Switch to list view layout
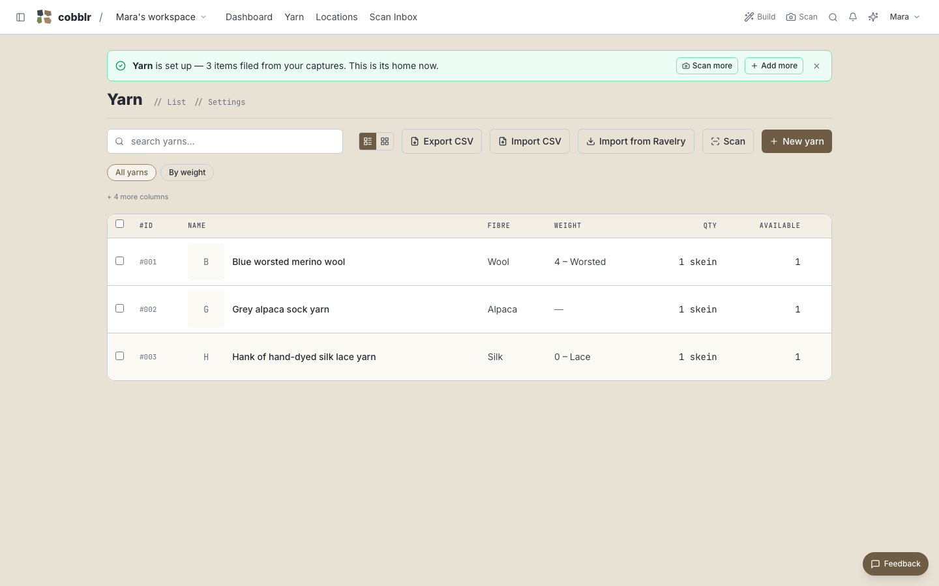This screenshot has width=939, height=586. point(368,141)
